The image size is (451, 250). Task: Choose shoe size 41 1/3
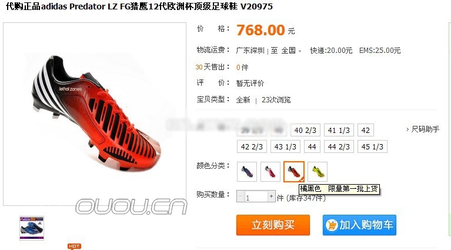coord(339,131)
